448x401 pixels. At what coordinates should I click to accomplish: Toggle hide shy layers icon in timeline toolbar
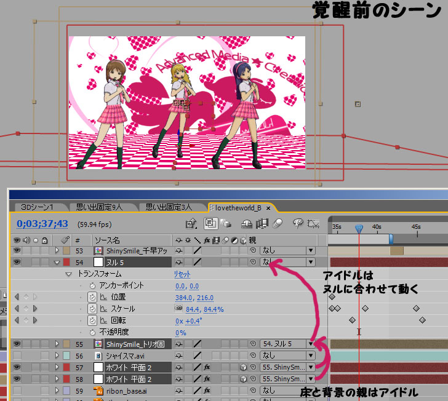(x=247, y=224)
